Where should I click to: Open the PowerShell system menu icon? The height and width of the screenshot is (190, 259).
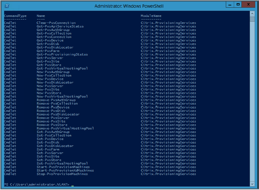pos(7,6)
